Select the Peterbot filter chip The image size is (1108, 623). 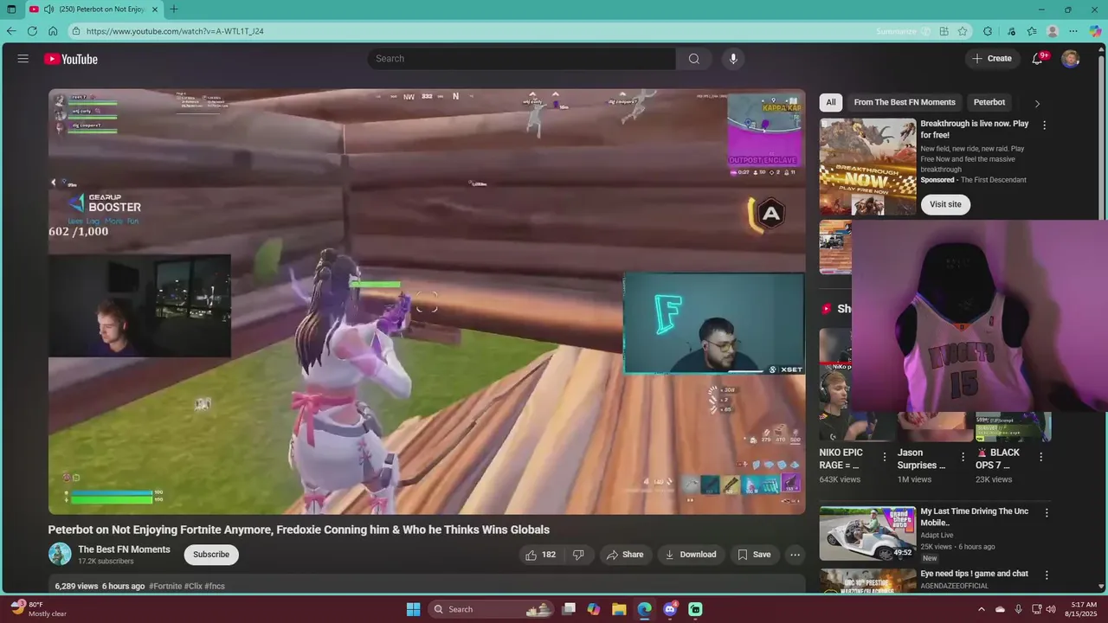pos(989,102)
